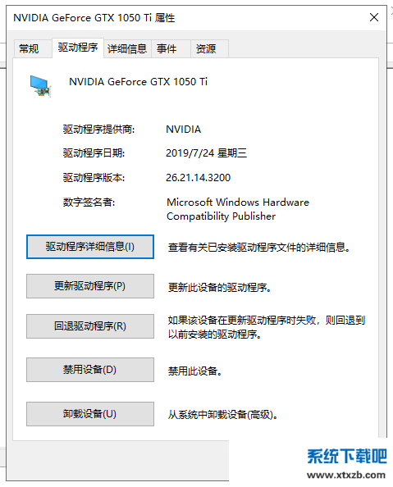Screen dimensions: 393x487
Task: Click the driver date 2019/7/24 星期三
Action: pos(207,153)
